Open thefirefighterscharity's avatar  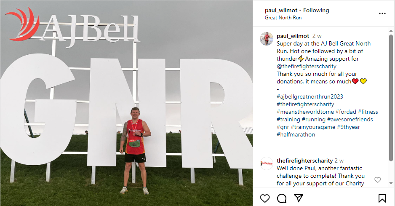click(267, 163)
